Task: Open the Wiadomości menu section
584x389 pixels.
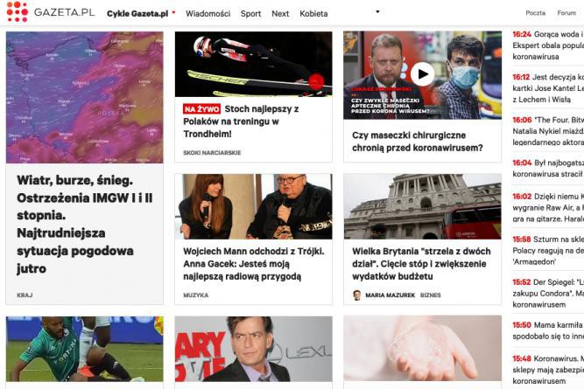Action: pos(208,14)
